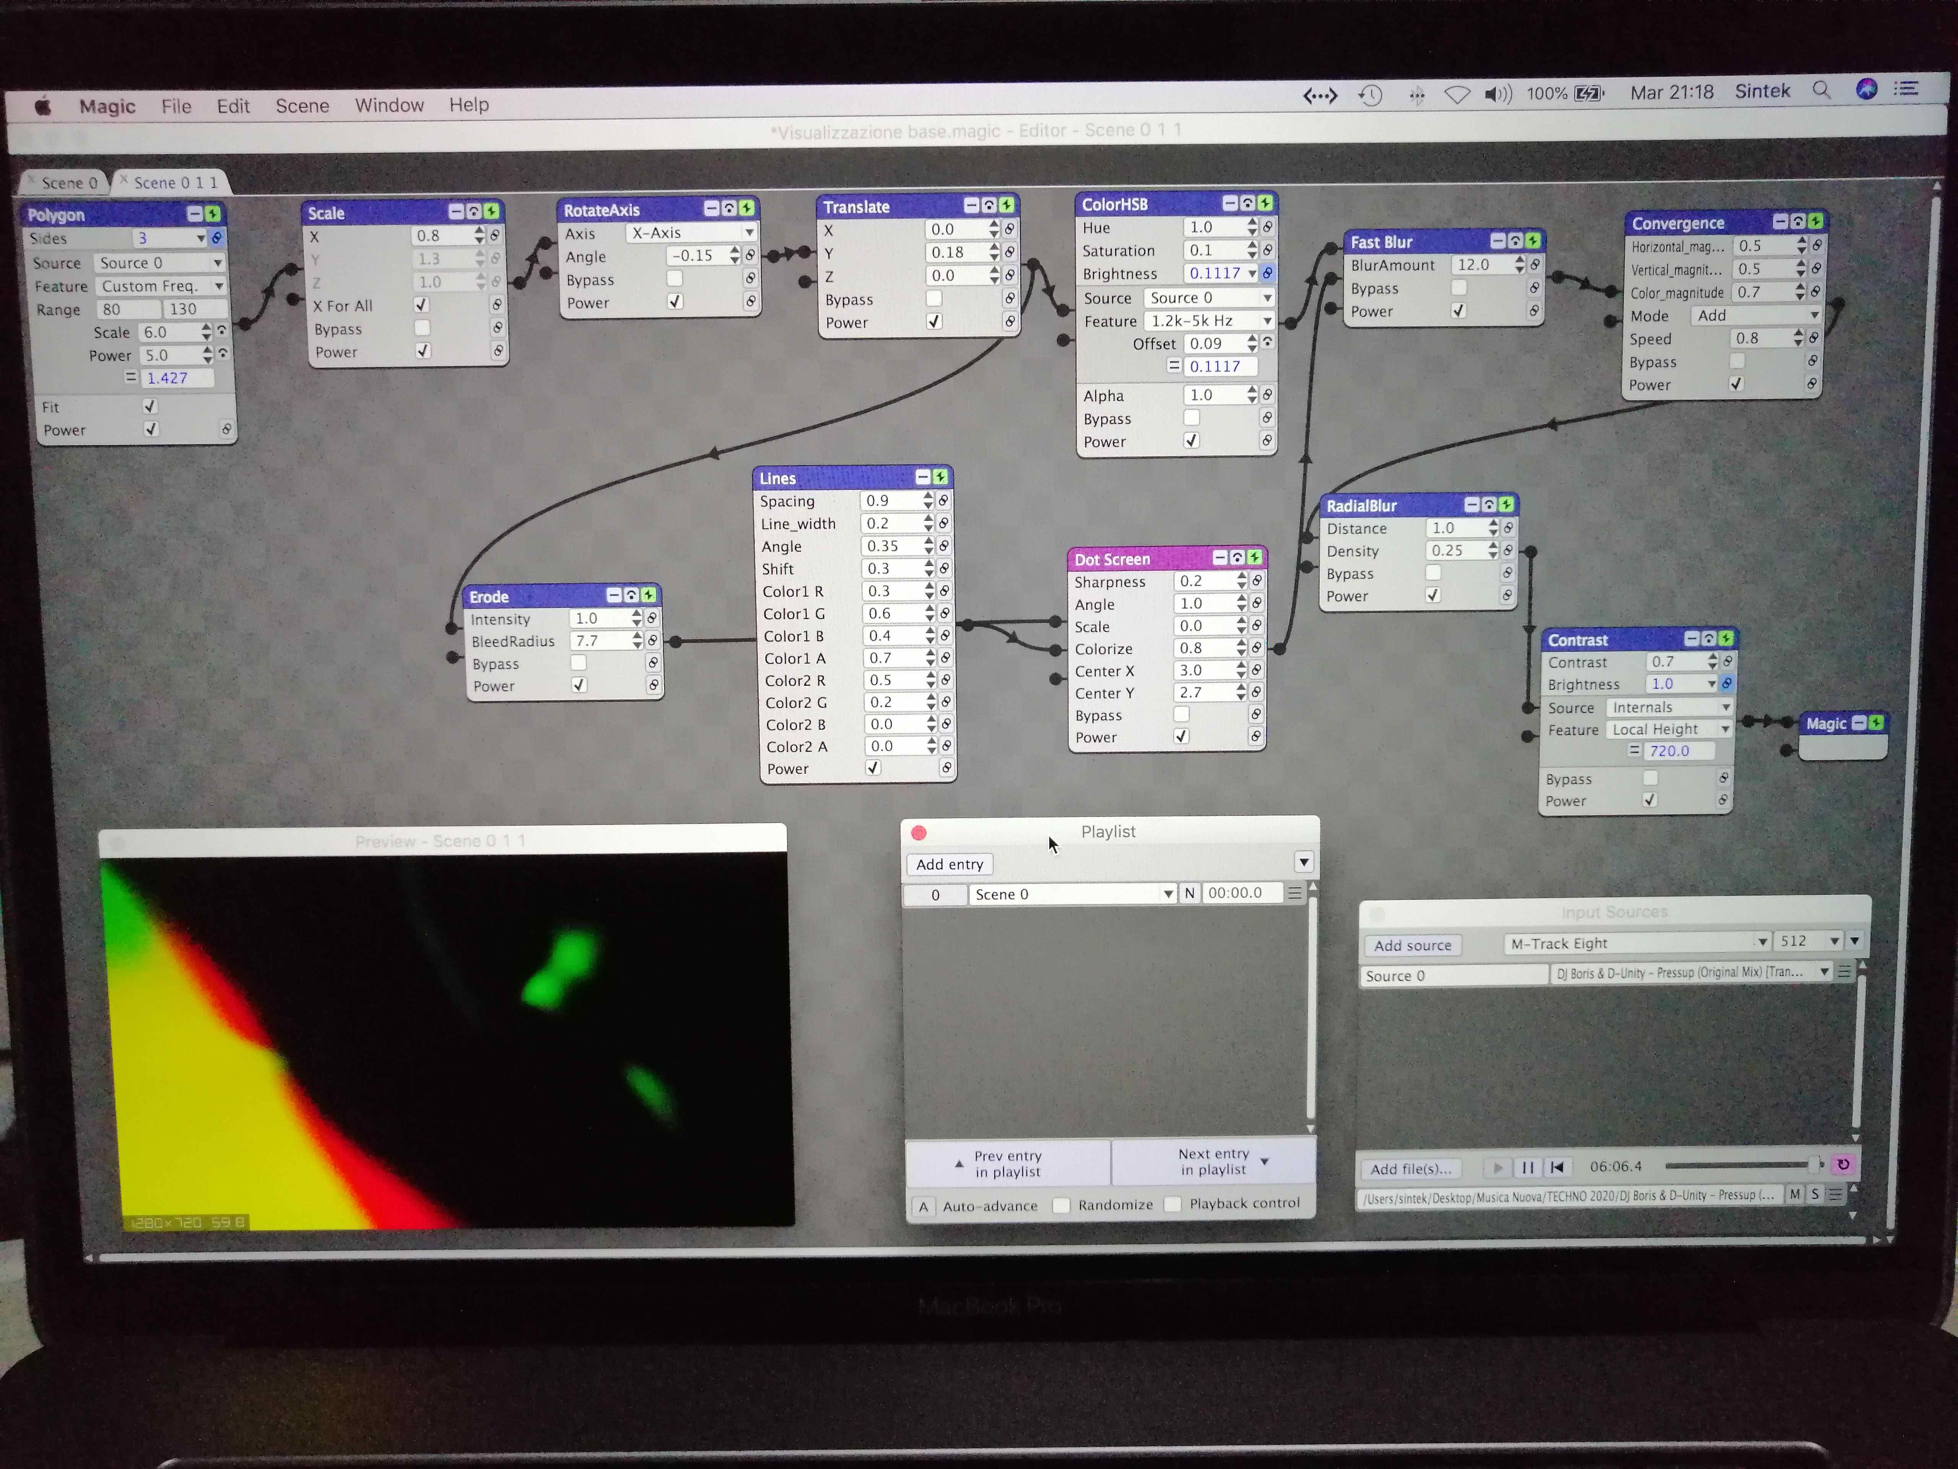Screen dimensions: 1958x1469
Task: Click the Add source button
Action: pos(1412,945)
